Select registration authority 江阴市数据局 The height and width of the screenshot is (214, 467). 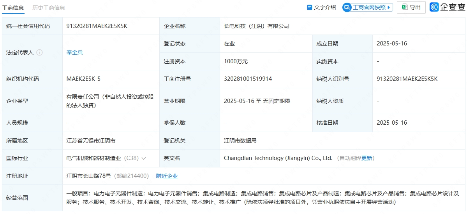pos(240,140)
